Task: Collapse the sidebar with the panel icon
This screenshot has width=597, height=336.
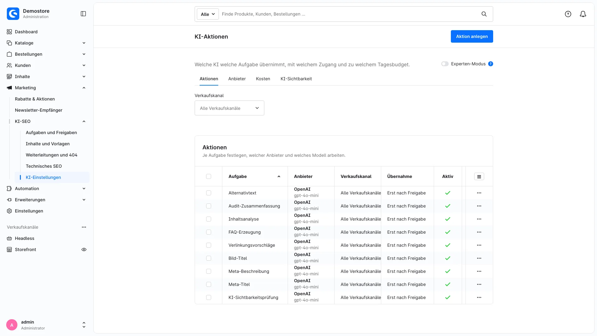Action: click(x=83, y=14)
